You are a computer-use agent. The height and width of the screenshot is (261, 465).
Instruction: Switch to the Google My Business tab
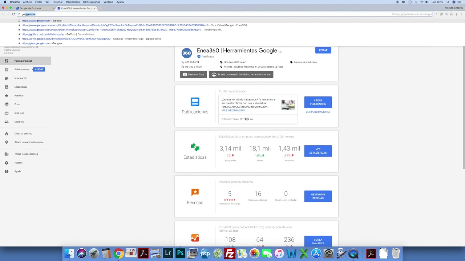[33, 8]
